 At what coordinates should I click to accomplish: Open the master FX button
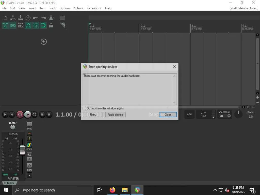pos(29,155)
